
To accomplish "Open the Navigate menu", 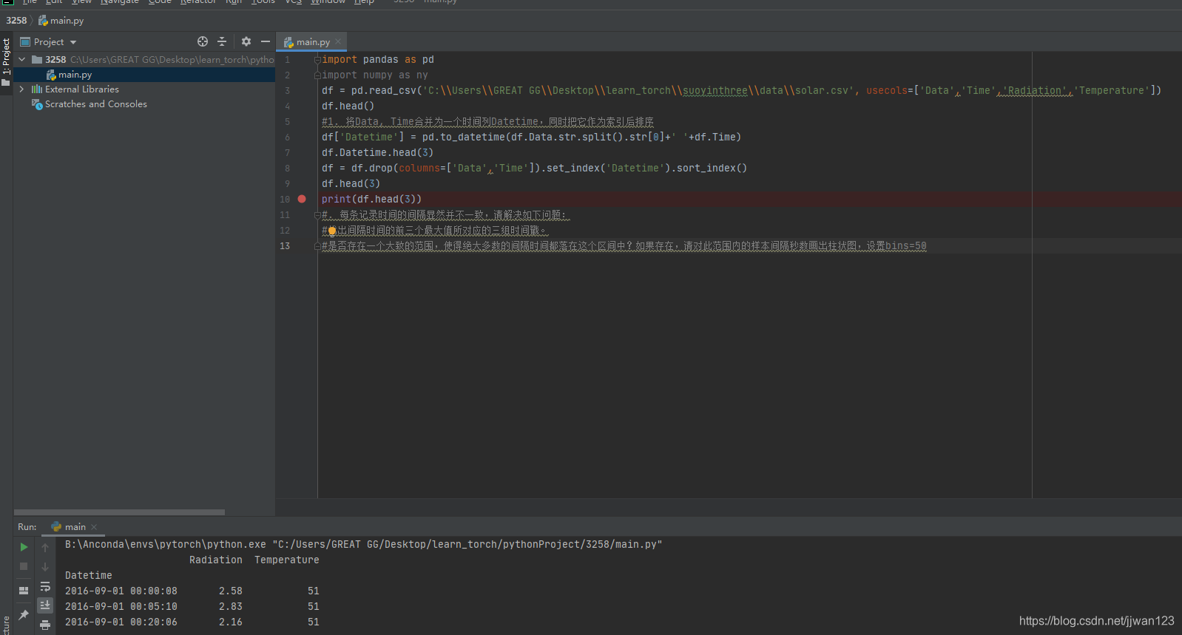I will tap(120, 2).
